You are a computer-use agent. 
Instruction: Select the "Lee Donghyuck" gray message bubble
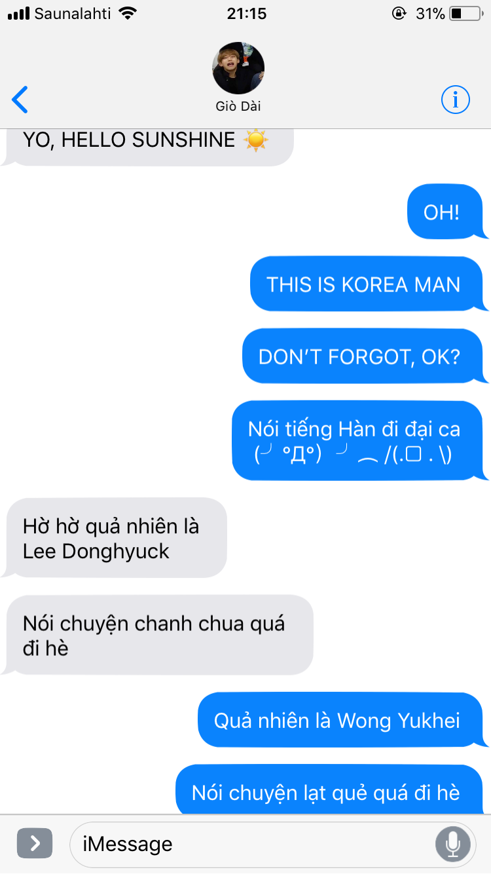[x=115, y=538]
